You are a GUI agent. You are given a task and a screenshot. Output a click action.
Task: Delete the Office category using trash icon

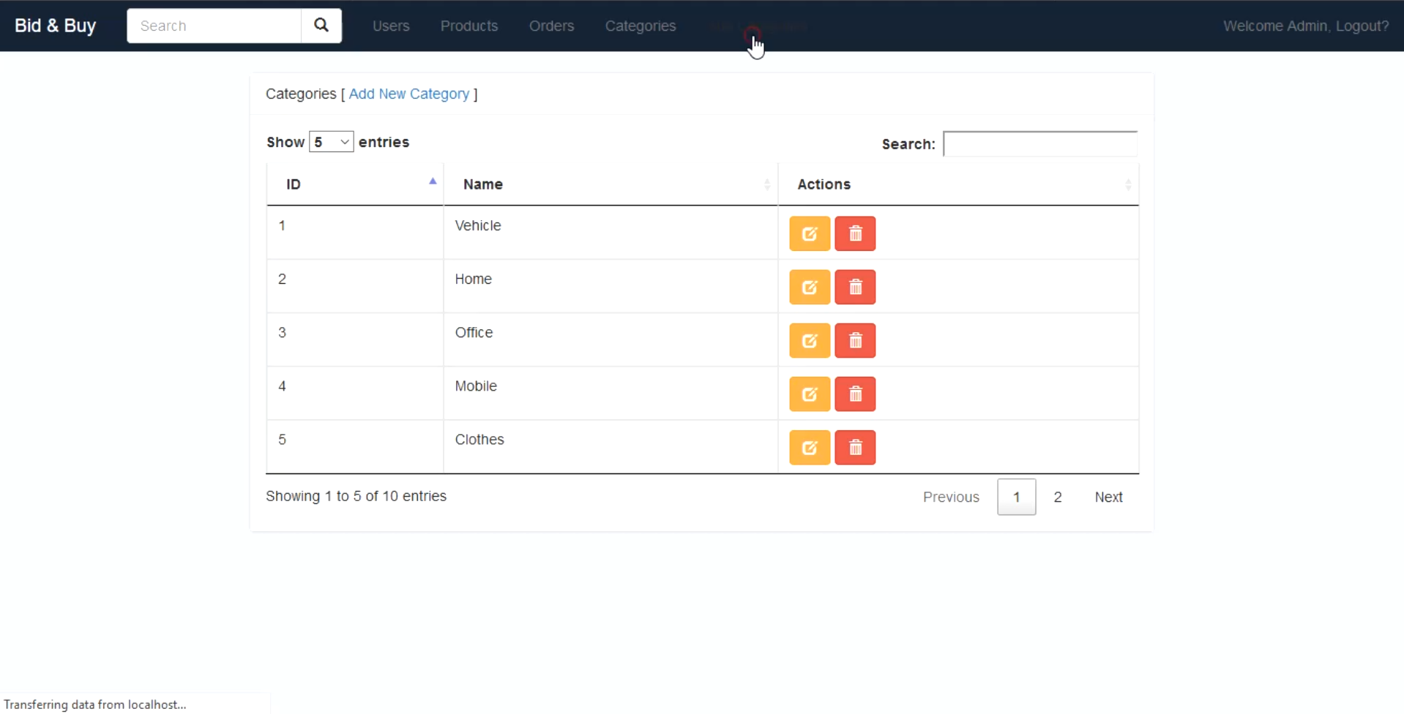(854, 341)
